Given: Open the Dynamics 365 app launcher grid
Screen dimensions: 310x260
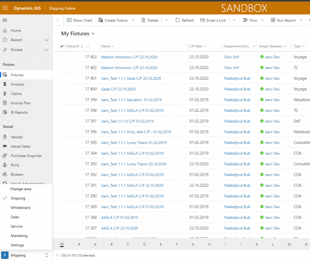Looking at the screenshot, I should 5,8.
